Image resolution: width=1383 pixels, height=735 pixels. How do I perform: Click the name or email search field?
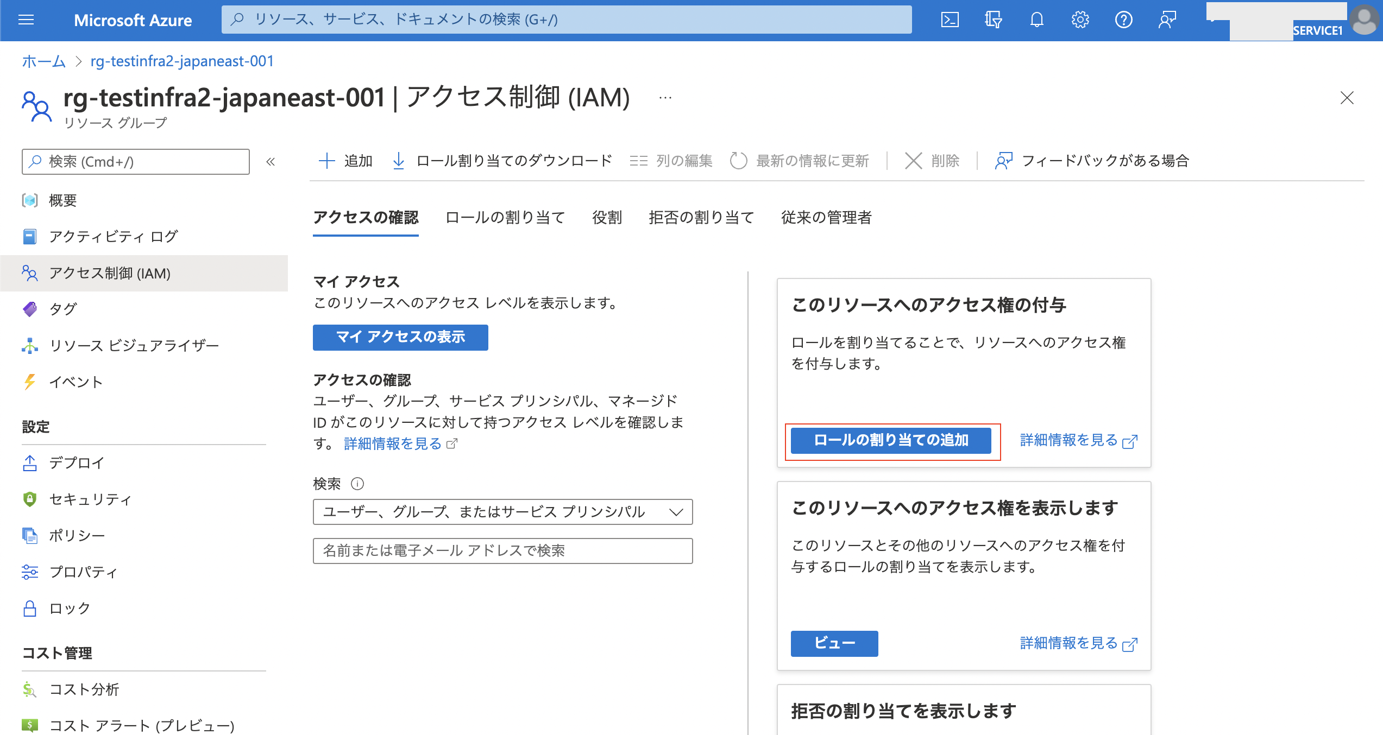tap(502, 551)
